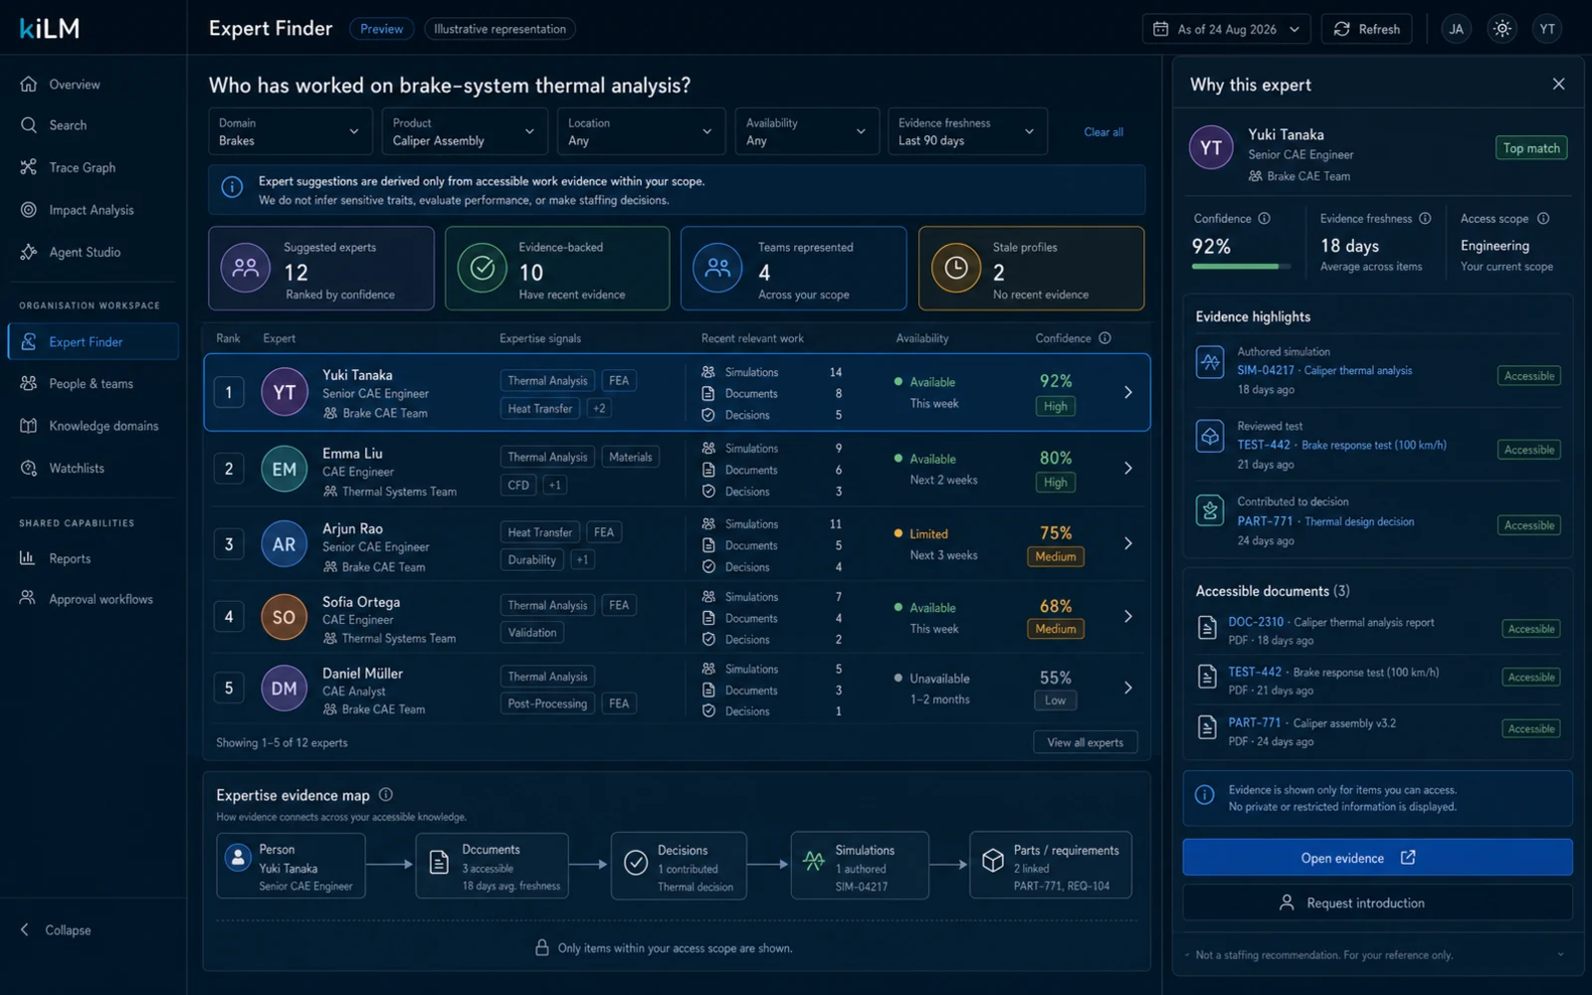Expand Daniel Müller's row chevron
This screenshot has width=1592, height=995.
1127,688
